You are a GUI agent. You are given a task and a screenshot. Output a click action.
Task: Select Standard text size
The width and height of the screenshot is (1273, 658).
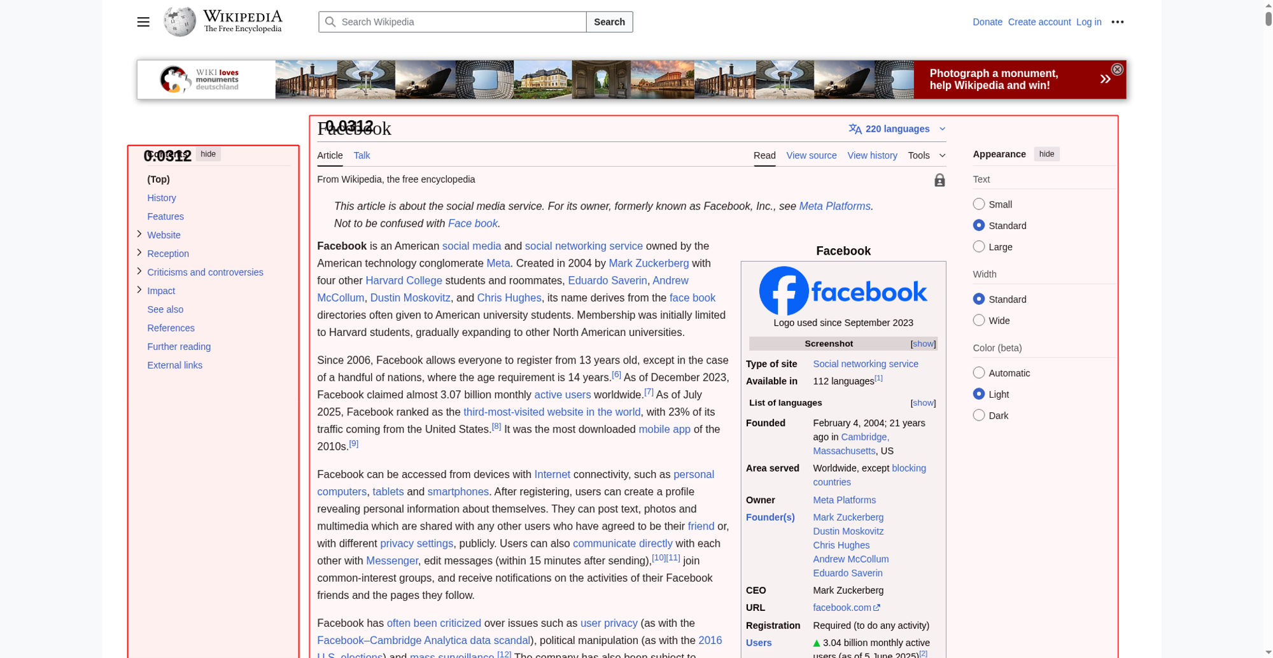979,225
